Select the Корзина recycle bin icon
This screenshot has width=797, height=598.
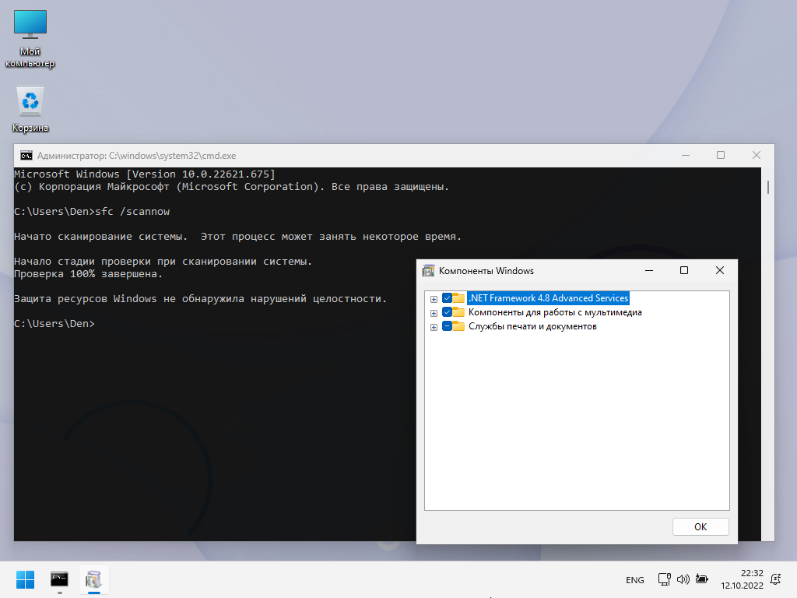tap(30, 102)
